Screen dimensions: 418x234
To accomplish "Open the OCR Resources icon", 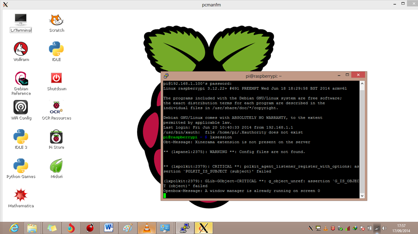I will (57, 110).
